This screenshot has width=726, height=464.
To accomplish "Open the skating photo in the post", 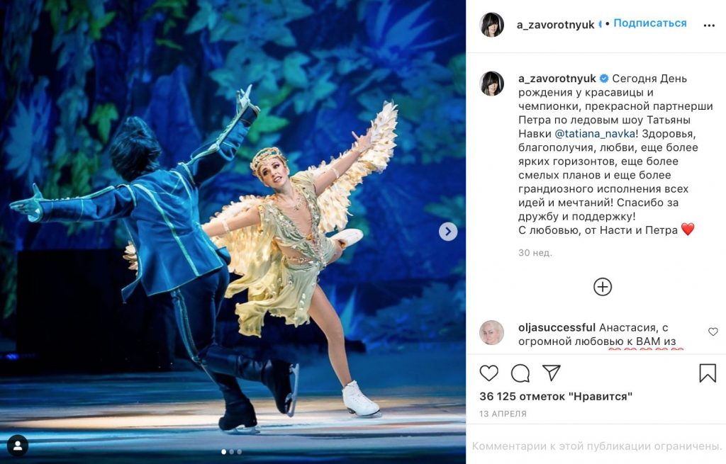I will tap(233, 232).
